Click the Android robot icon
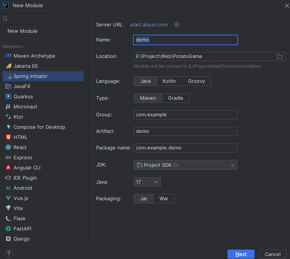Viewport: 290px width, 259px height. pos(8,188)
